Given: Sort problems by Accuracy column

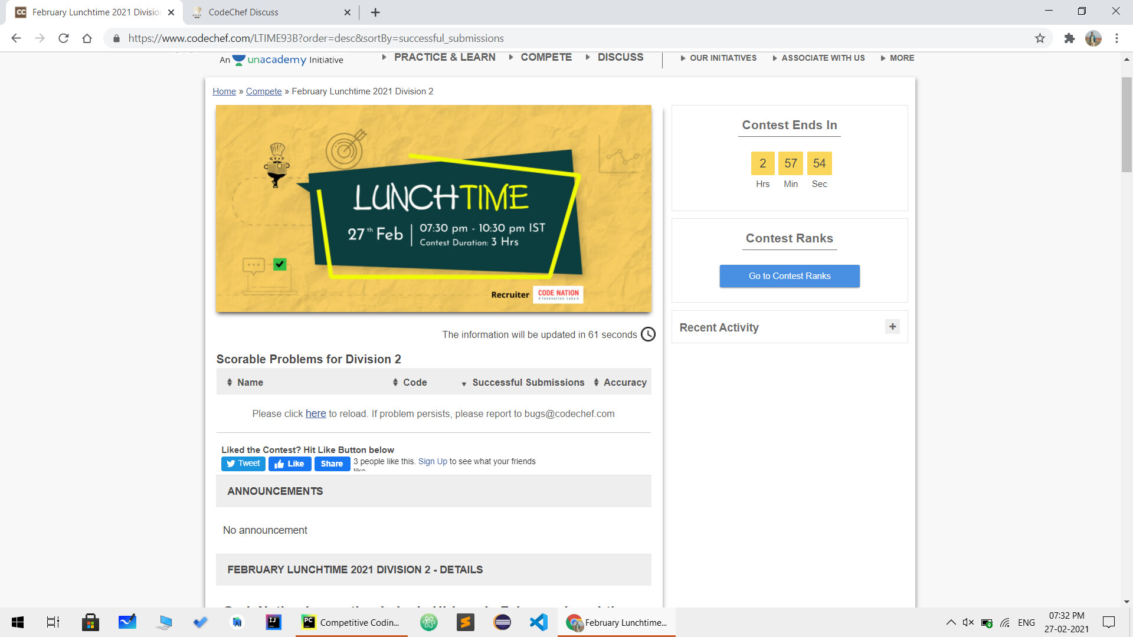Looking at the screenshot, I should tap(624, 382).
